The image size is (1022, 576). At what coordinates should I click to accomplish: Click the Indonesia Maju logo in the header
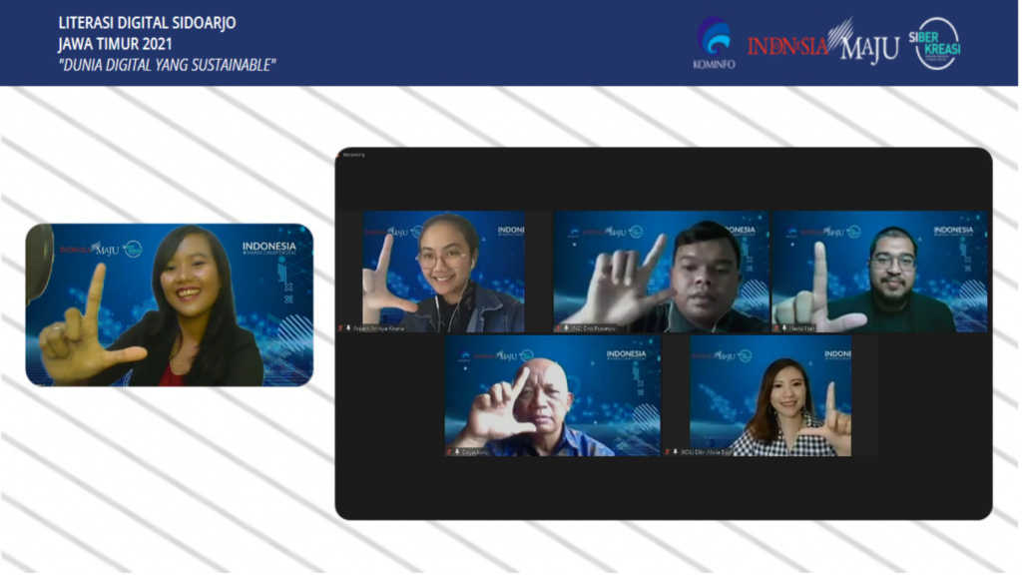[x=822, y=44]
